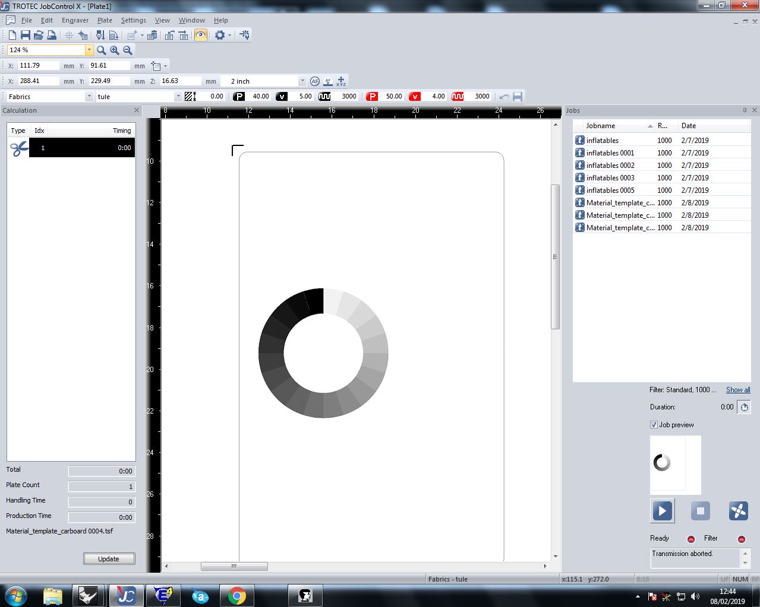Click the Update button in Calculation panel
This screenshot has height=607, width=760.
click(109, 559)
